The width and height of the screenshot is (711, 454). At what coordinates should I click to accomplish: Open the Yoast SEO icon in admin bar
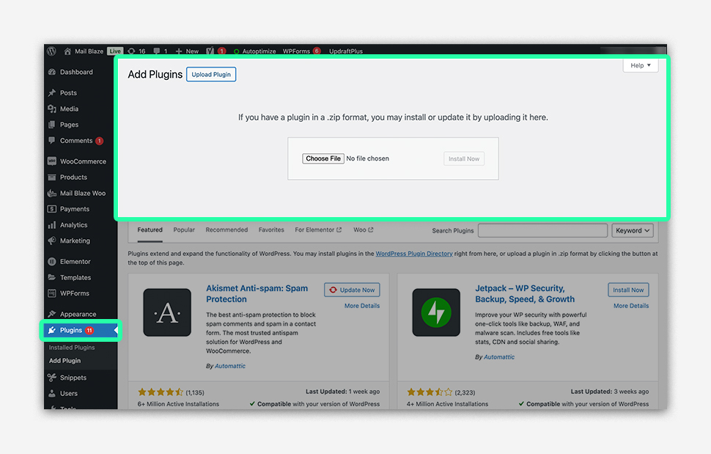click(x=210, y=51)
